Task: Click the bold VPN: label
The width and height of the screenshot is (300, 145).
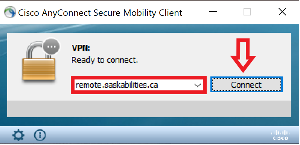Action: pyautogui.click(x=81, y=48)
